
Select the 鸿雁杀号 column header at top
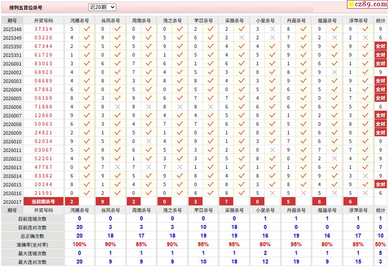tap(80, 20)
